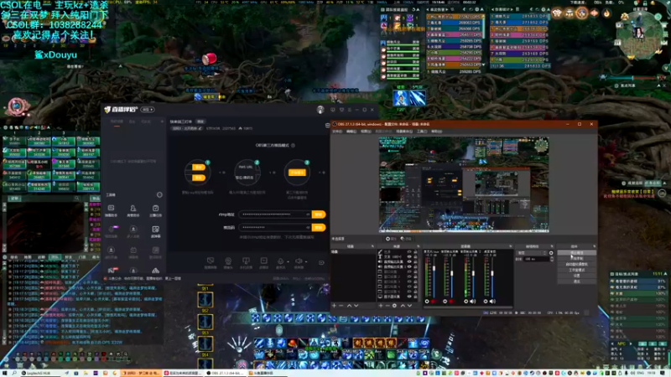Remove the selected scene in OBS
The image size is (671, 377).
(341, 306)
